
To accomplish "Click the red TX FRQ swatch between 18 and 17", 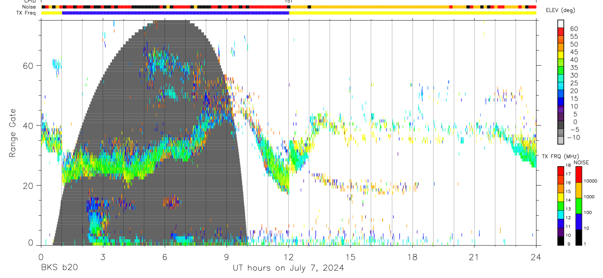I will [x=560, y=171].
